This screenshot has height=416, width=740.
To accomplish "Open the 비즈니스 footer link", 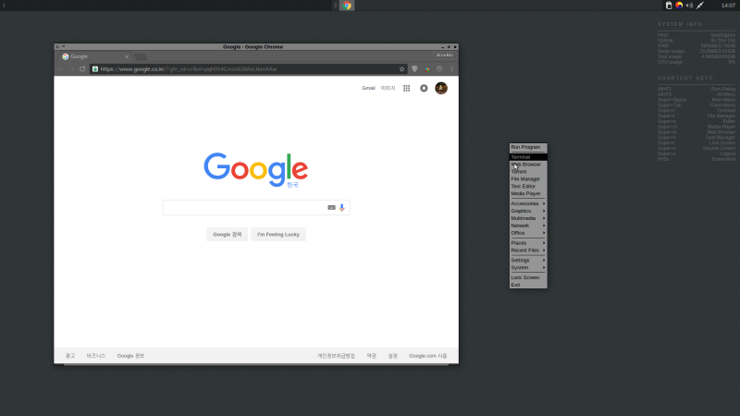I will (96, 356).
